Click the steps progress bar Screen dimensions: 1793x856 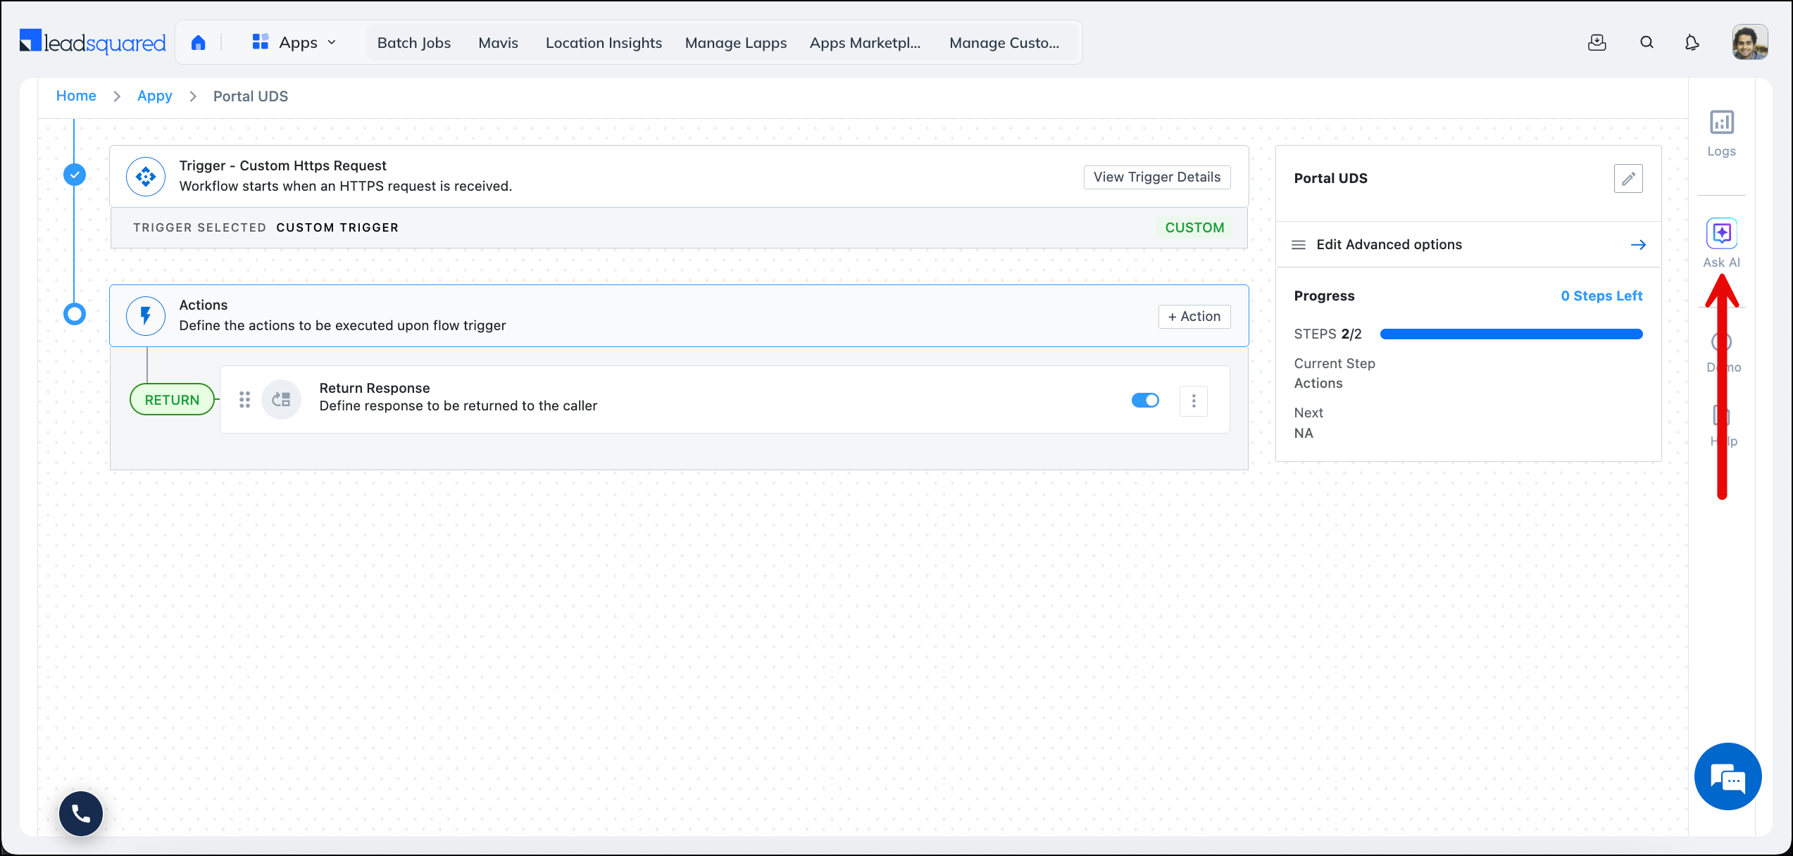coord(1511,334)
